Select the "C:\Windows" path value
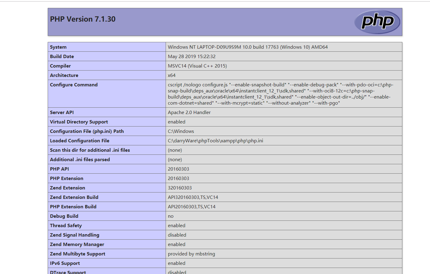This screenshot has width=430, height=274. point(181,131)
